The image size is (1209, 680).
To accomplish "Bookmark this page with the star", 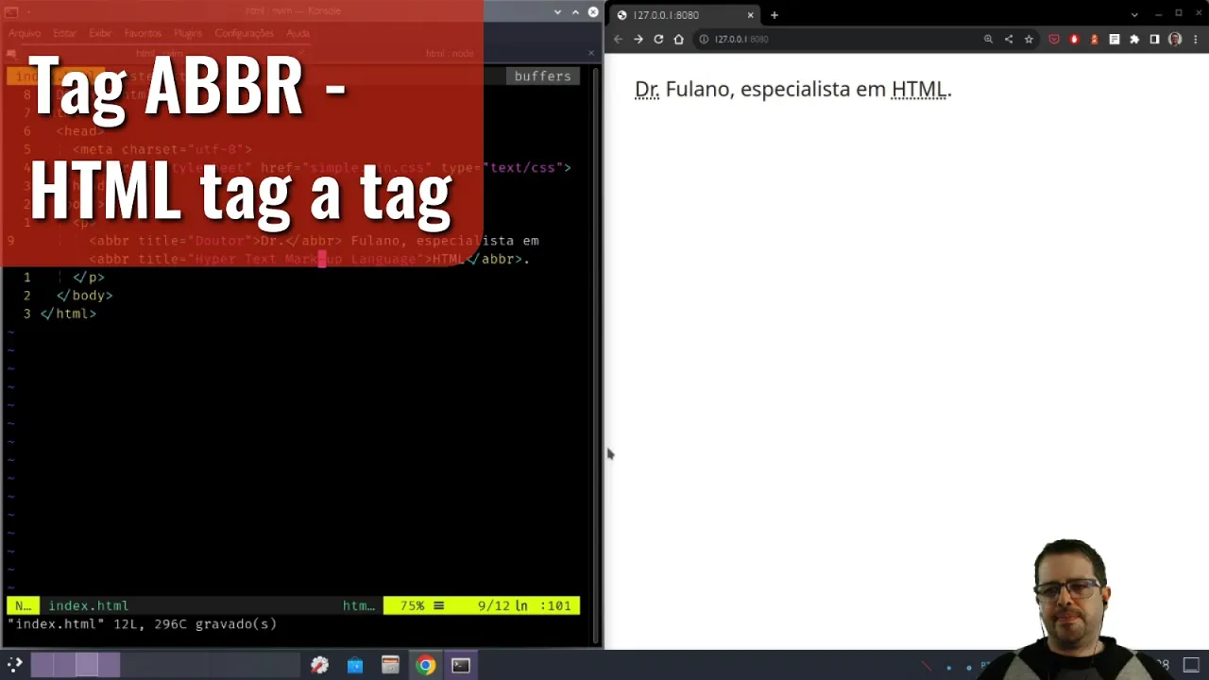I will (x=1029, y=39).
